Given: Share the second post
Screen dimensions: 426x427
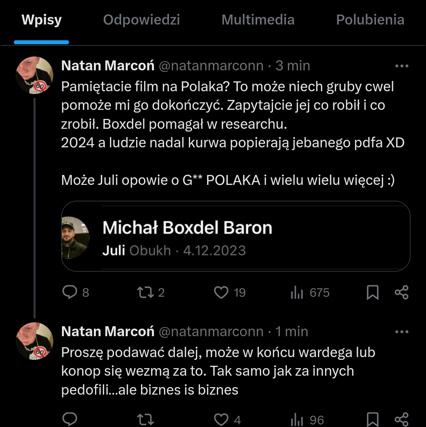Looking at the screenshot, I should click(x=402, y=419).
